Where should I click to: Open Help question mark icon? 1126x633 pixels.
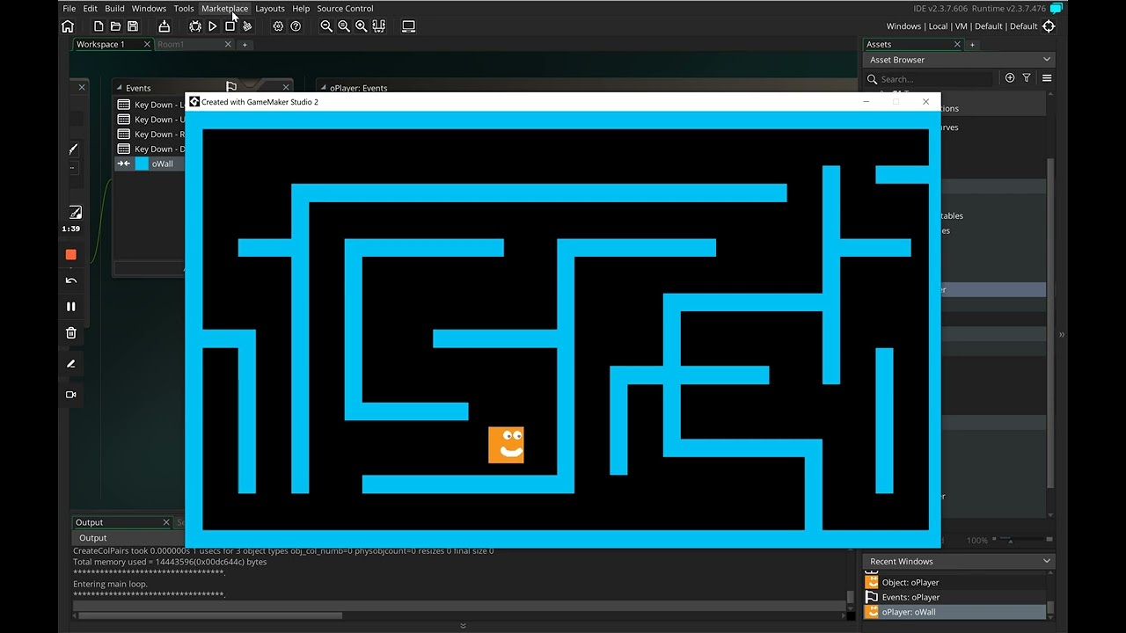pos(296,26)
